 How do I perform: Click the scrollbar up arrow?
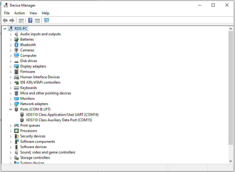point(231,29)
